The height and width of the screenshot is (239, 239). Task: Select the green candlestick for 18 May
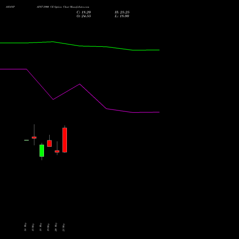tap(42, 151)
